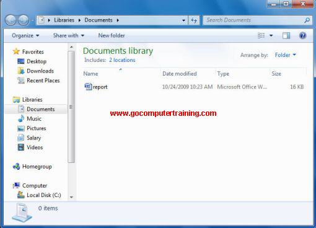Click the Libraries folder icon
Screen dimensions: 316x228
(16, 100)
